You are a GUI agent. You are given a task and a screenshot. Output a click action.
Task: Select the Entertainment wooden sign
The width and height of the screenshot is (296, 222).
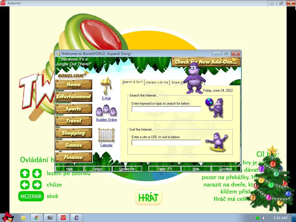(x=74, y=97)
